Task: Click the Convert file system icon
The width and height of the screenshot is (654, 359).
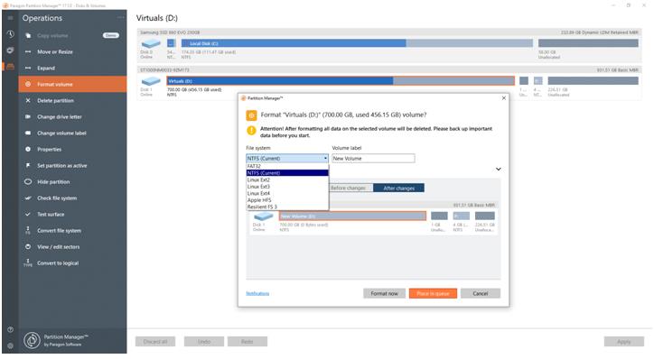Action: tap(28, 230)
